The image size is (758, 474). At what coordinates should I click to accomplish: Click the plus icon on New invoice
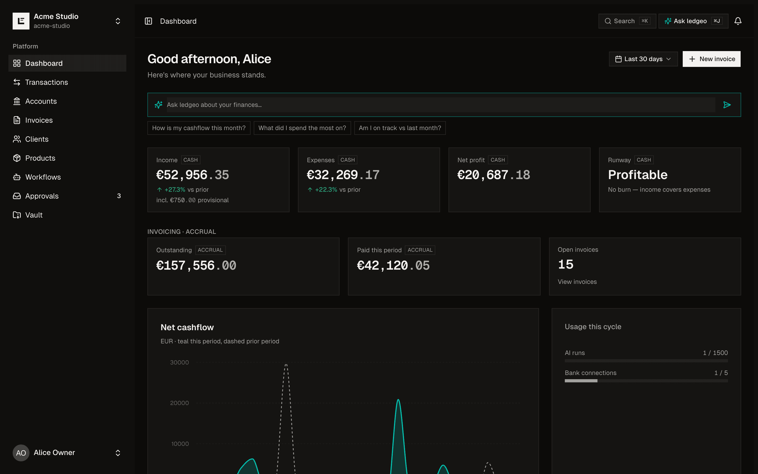pyautogui.click(x=692, y=59)
